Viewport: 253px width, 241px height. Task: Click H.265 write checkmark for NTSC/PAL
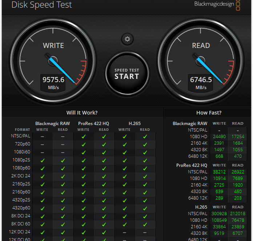tap(124, 137)
